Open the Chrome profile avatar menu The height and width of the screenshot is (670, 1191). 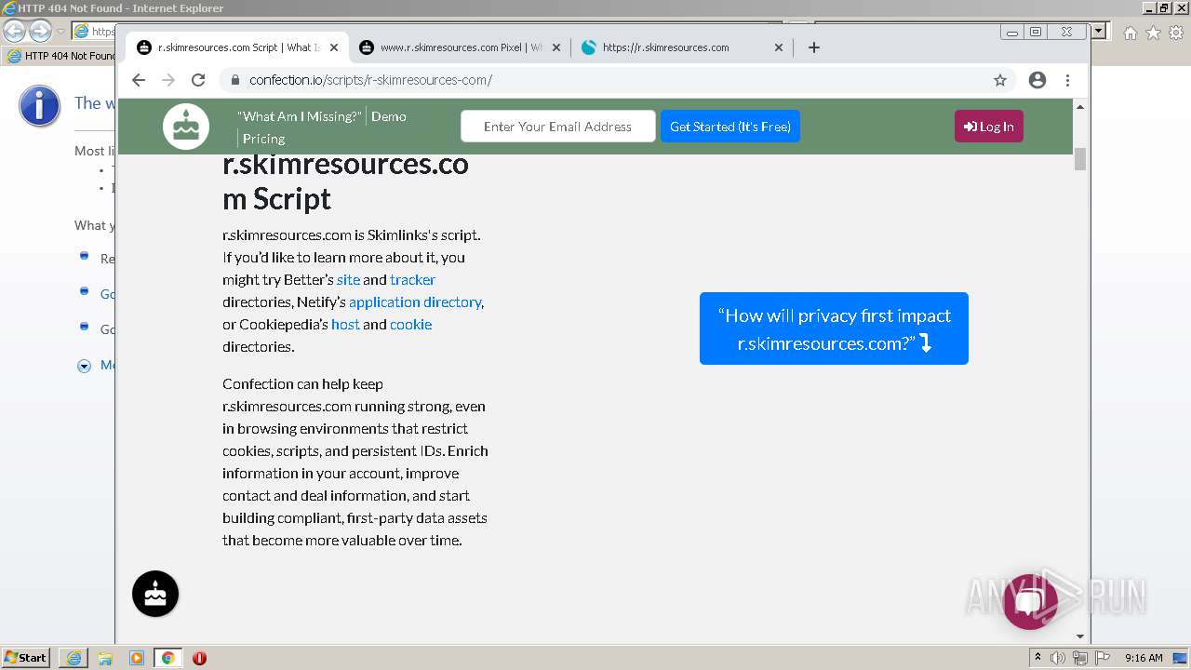point(1037,80)
